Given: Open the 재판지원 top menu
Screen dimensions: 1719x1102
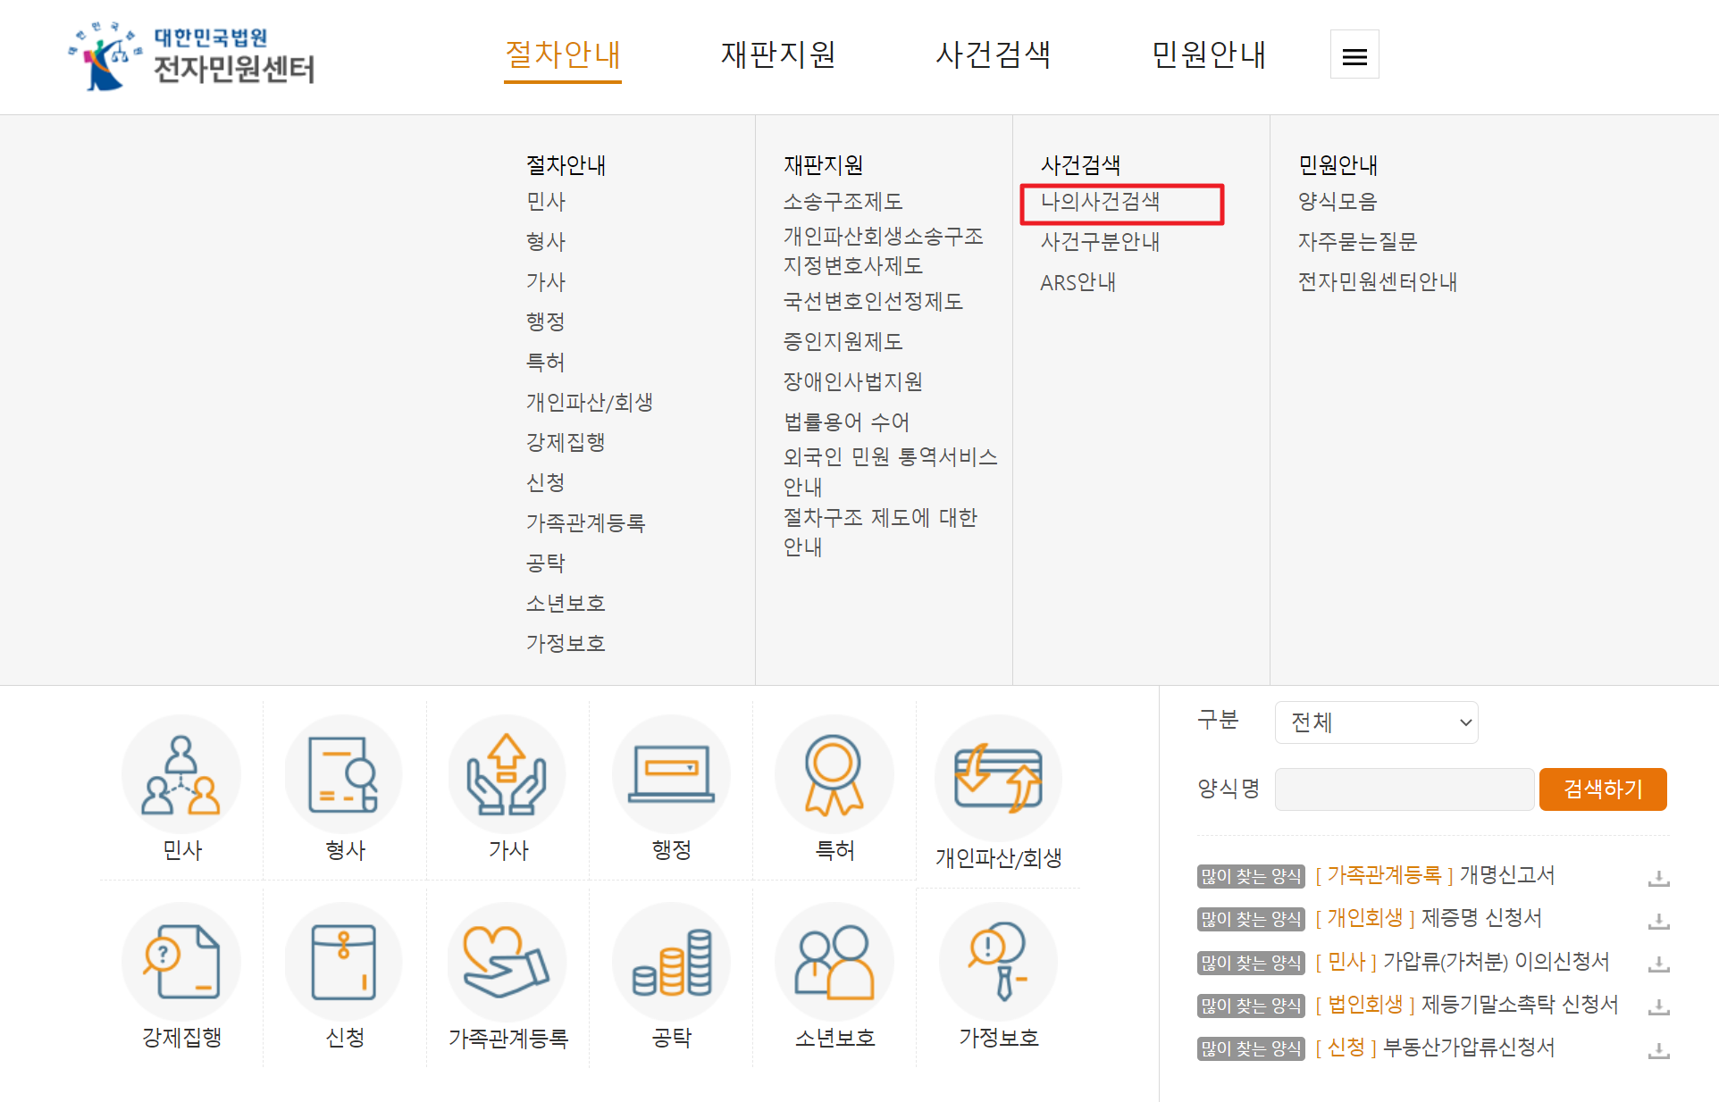Looking at the screenshot, I should 778,55.
